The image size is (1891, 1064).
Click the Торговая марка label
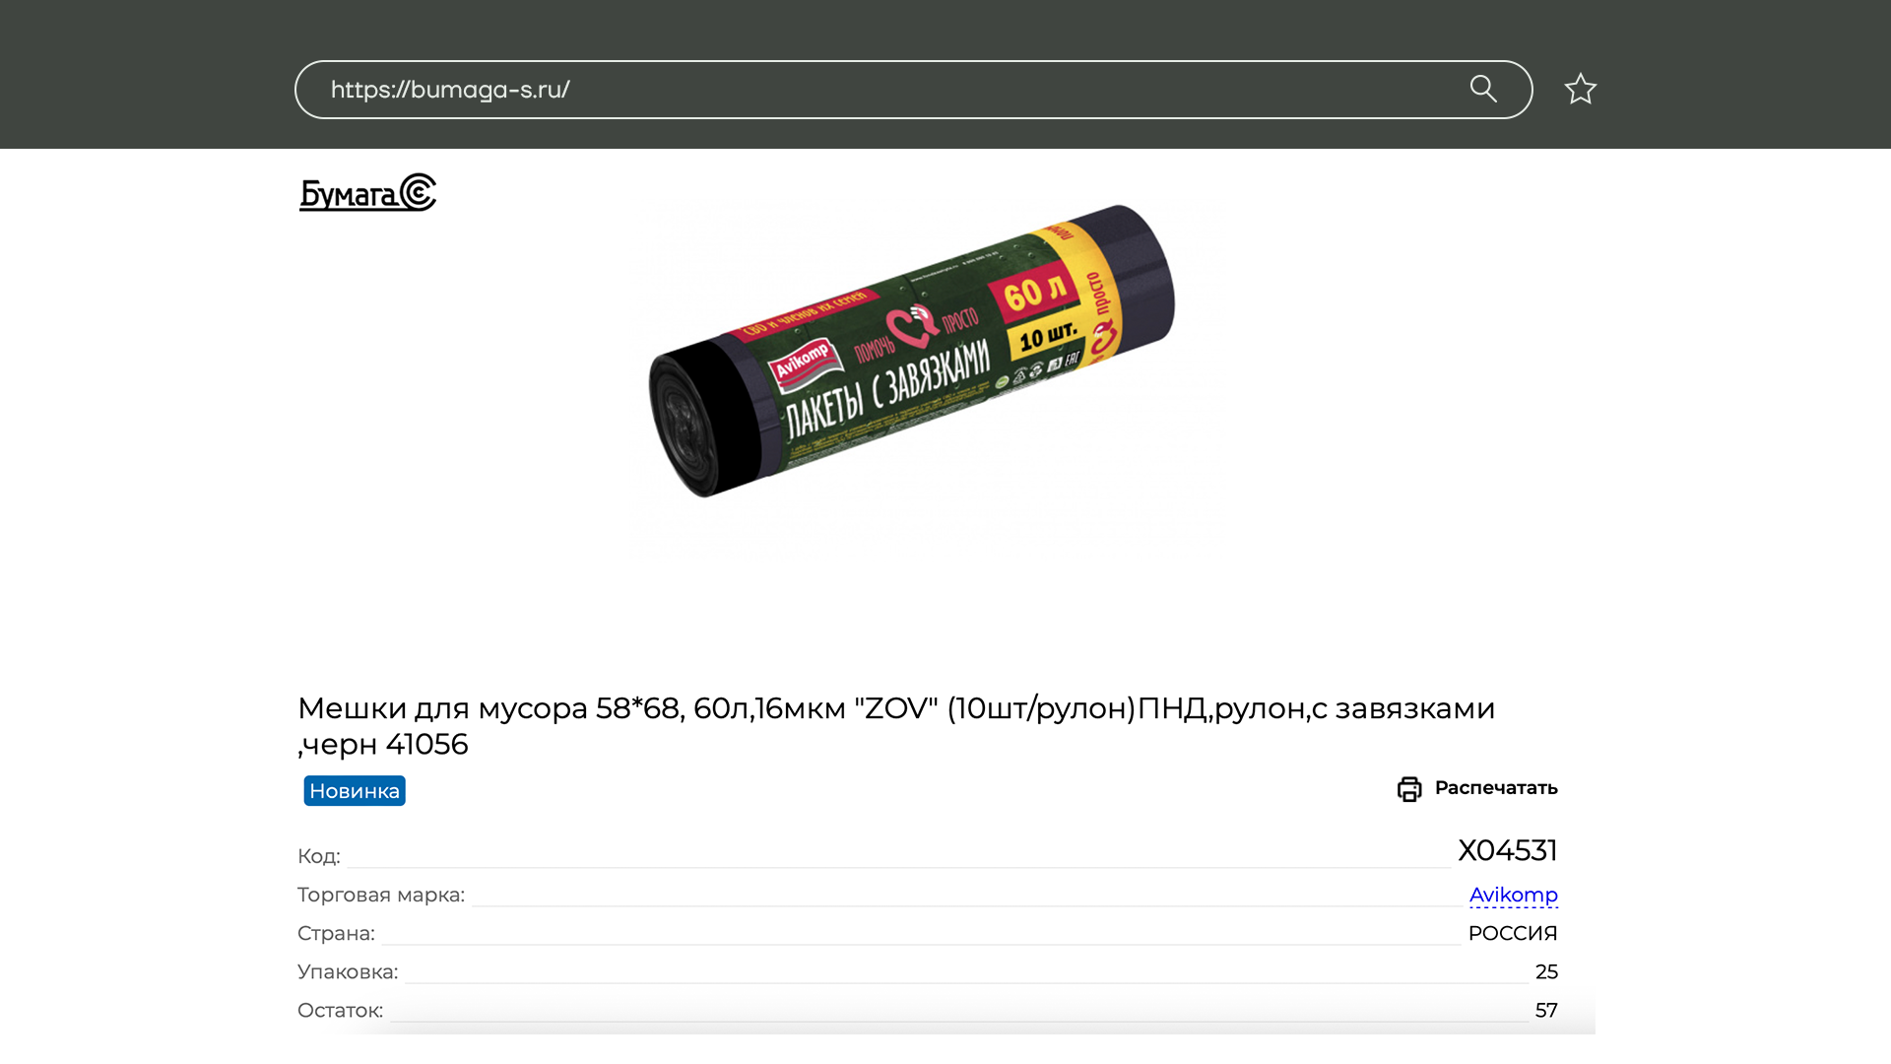click(x=381, y=895)
